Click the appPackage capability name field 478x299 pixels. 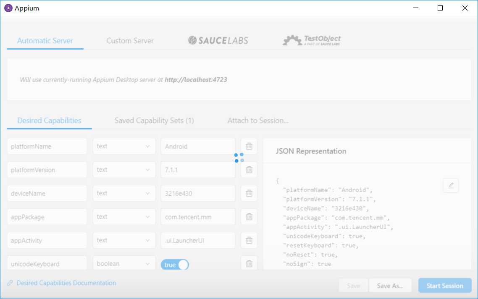[47, 217]
